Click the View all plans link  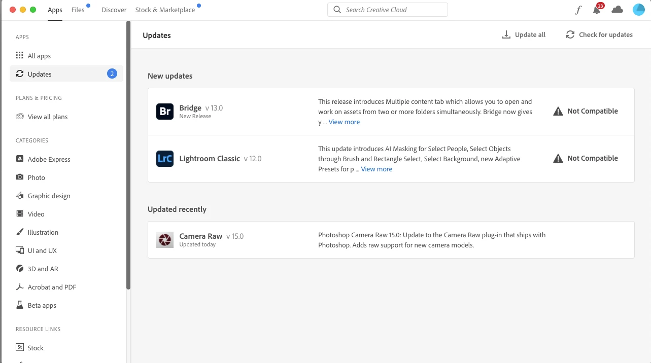click(x=48, y=117)
